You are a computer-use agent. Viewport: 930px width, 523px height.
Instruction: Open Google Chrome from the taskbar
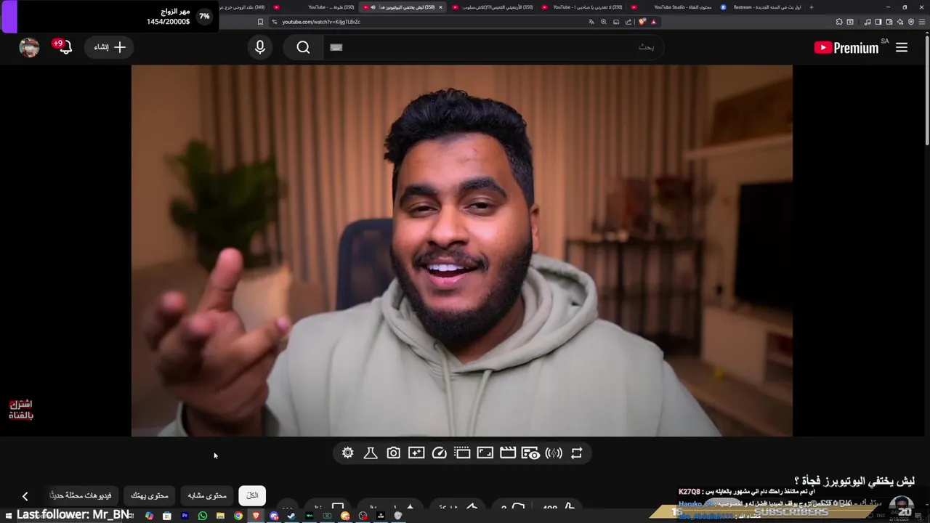(x=238, y=516)
